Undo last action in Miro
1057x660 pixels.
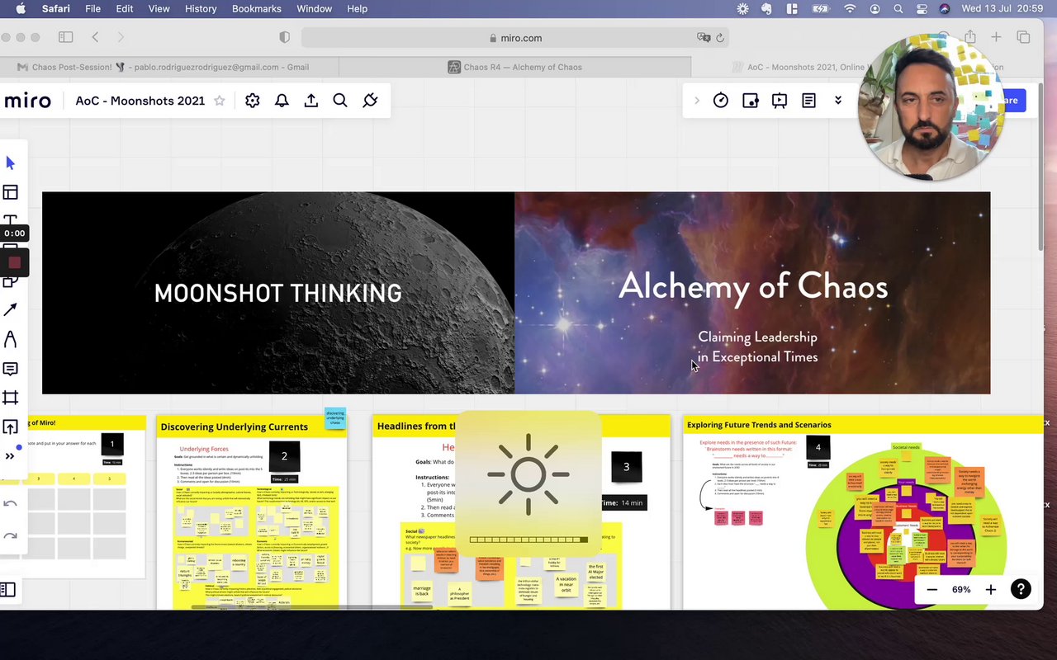coord(11,504)
